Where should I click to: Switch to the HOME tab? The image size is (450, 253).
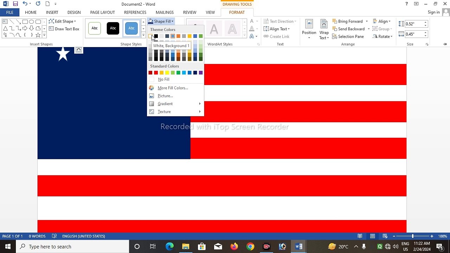pyautogui.click(x=31, y=12)
